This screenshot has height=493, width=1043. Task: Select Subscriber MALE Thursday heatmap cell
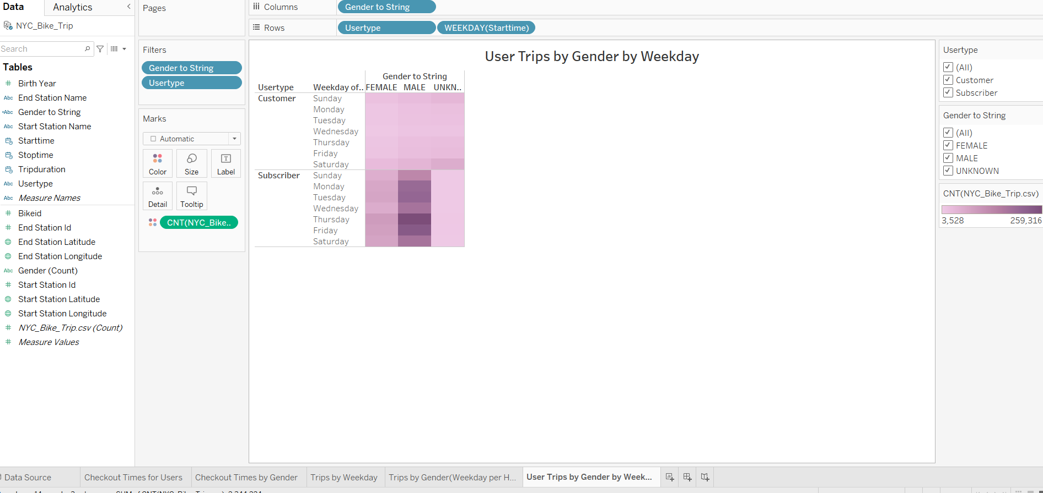[x=415, y=219]
